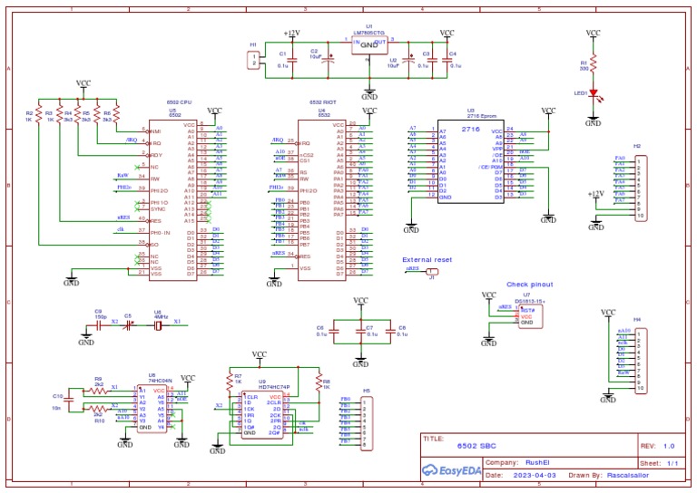The width and height of the screenshot is (697, 493).
Task: Select the H1 two-pin power header
Action: click(x=254, y=61)
